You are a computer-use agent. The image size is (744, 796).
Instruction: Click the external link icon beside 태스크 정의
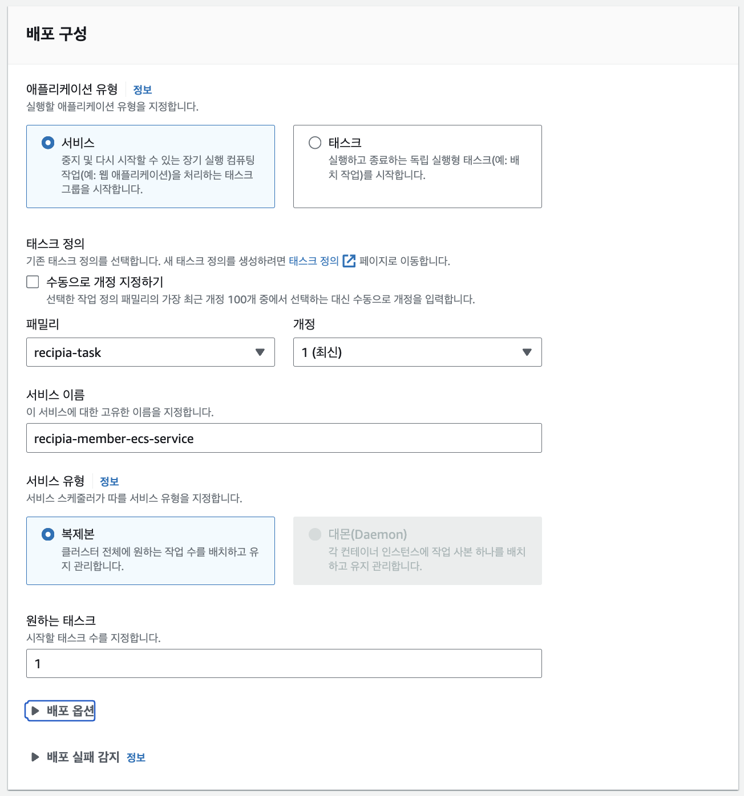pyautogui.click(x=347, y=261)
